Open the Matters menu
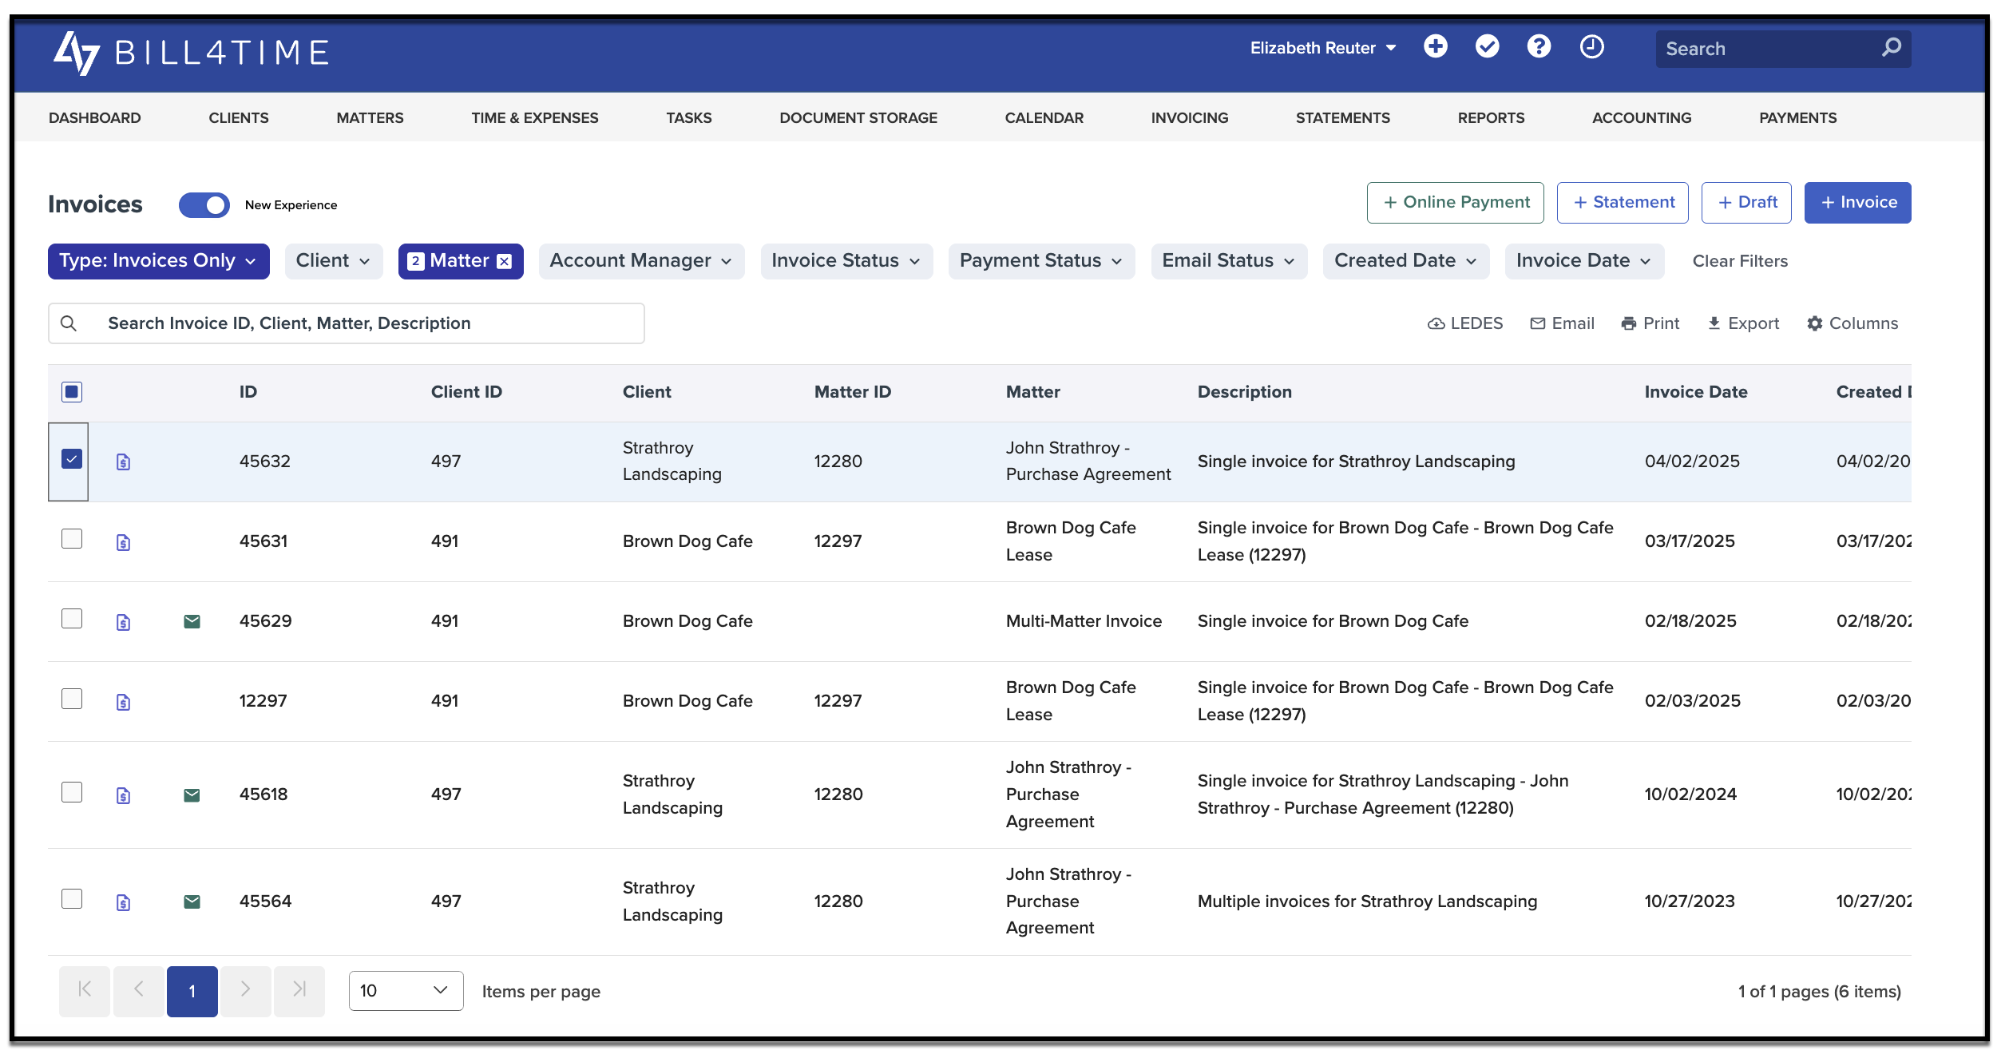 (x=370, y=118)
